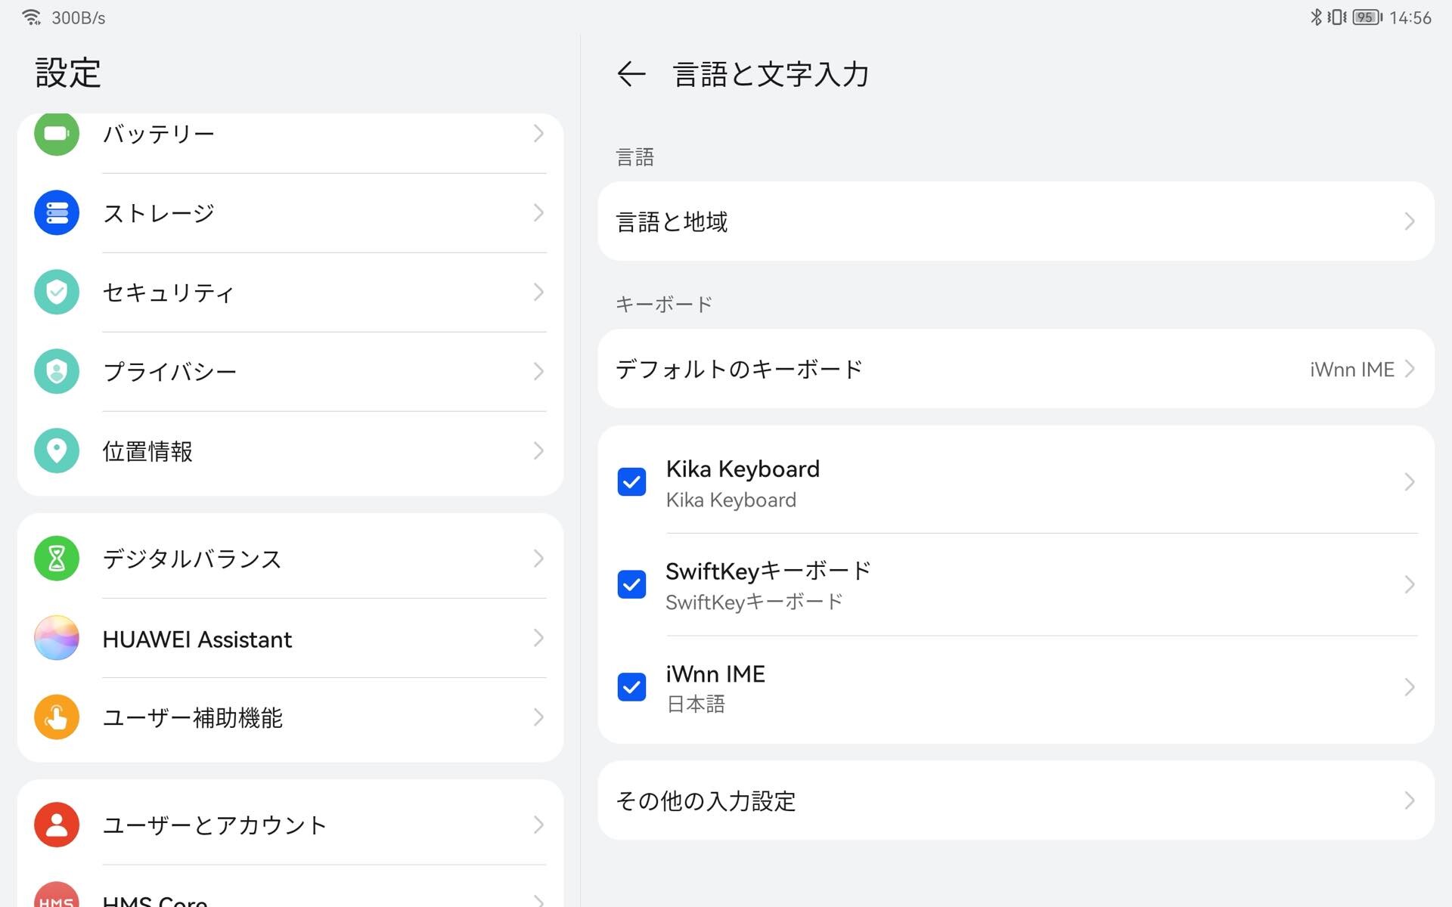Tap the Privacy shield person icon

(57, 371)
